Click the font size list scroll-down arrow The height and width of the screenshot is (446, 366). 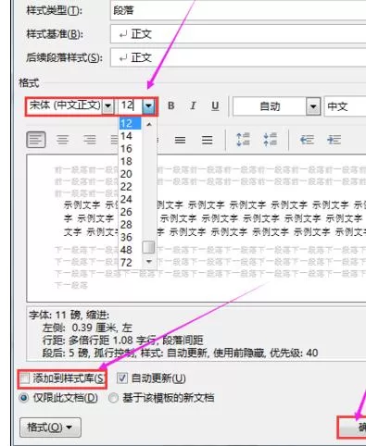(149, 262)
